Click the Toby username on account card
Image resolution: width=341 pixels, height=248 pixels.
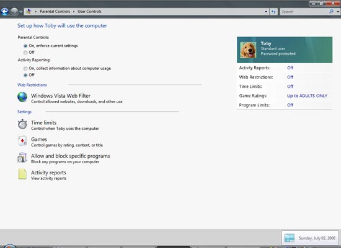[266, 43]
